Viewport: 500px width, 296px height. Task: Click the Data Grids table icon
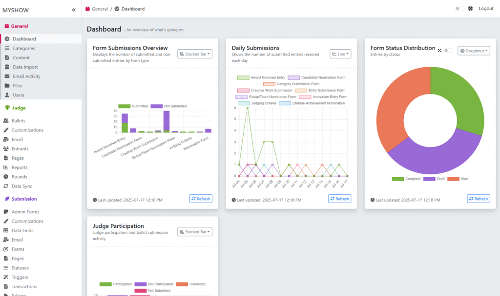point(7,231)
